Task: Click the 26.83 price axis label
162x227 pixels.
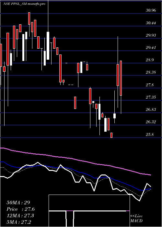Action: (151, 110)
